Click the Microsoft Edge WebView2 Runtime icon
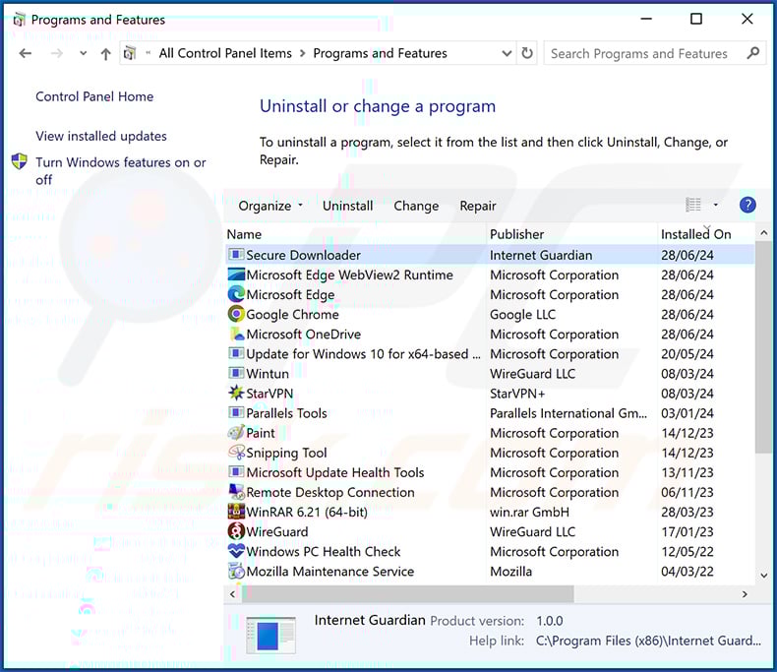Screen dimensions: 777x672 pyautogui.click(x=236, y=275)
